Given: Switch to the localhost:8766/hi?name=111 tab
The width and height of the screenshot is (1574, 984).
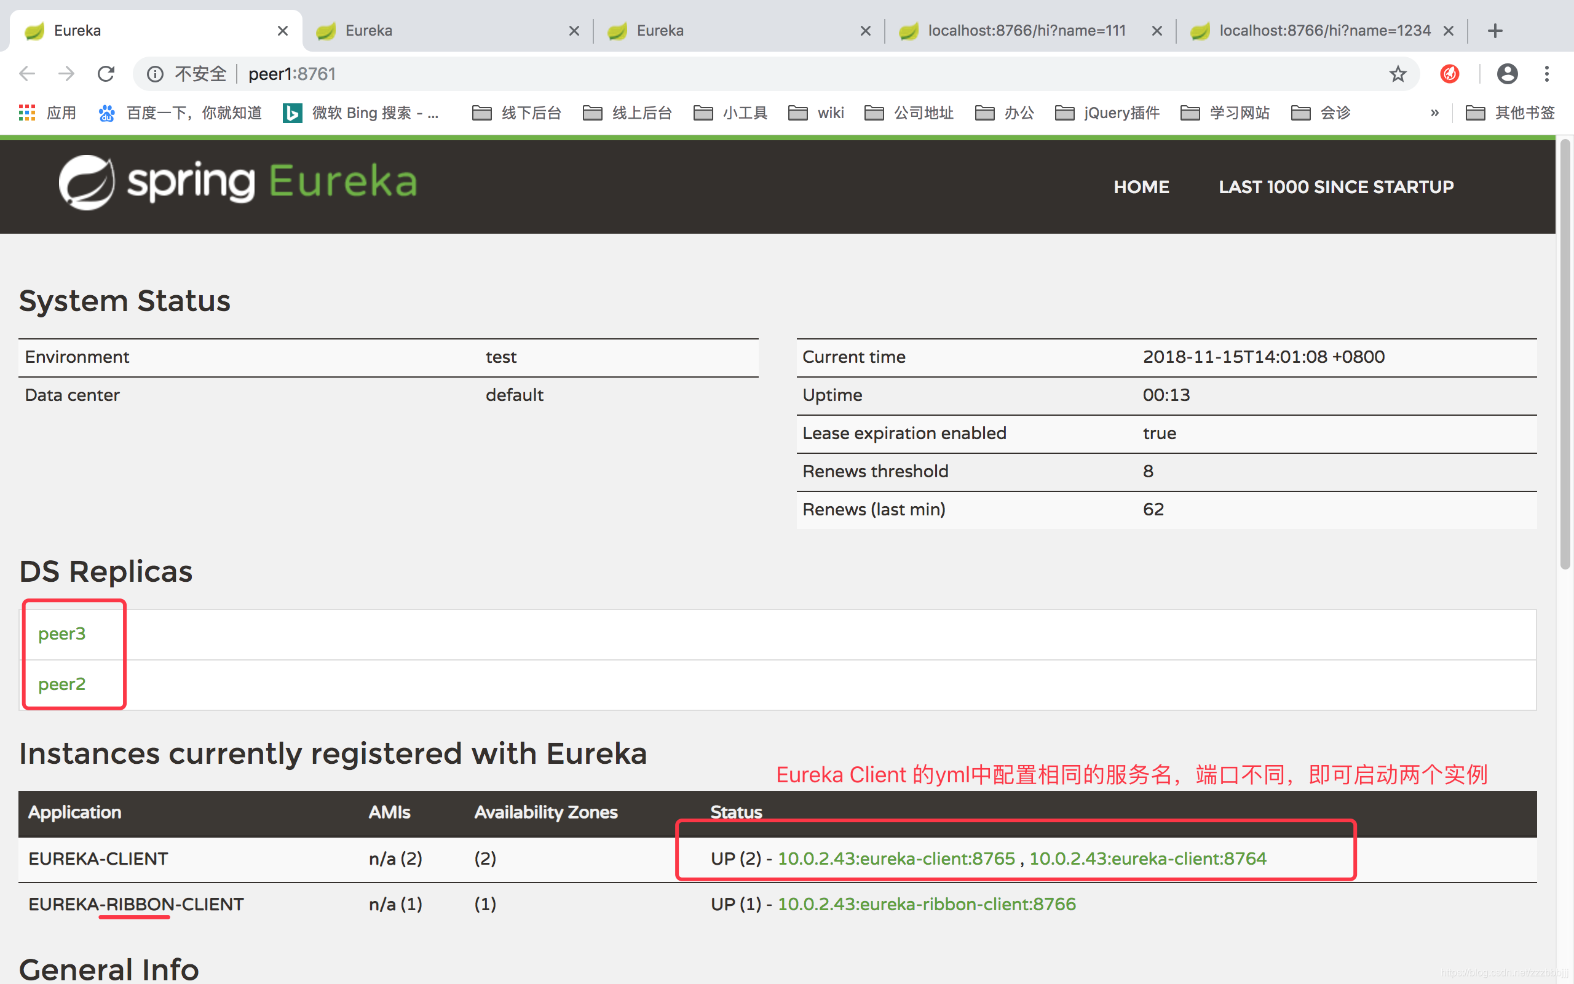Looking at the screenshot, I should click(1032, 31).
